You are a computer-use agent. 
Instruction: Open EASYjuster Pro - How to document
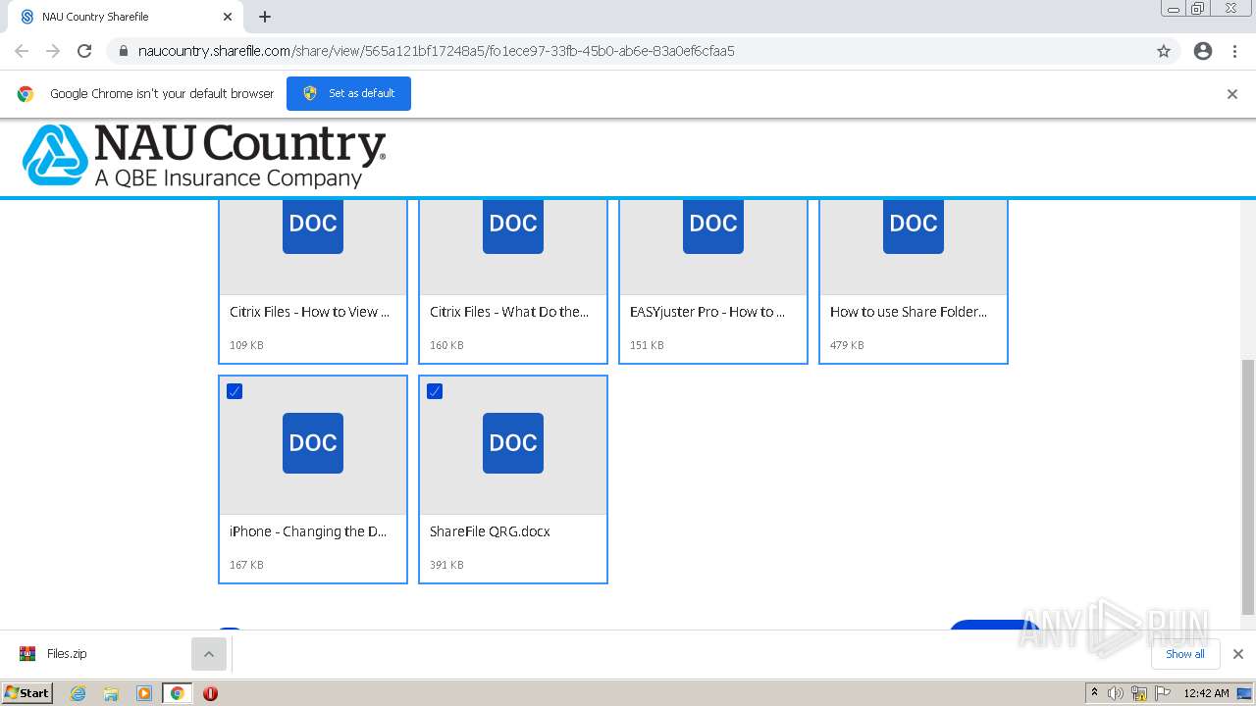pos(713,280)
